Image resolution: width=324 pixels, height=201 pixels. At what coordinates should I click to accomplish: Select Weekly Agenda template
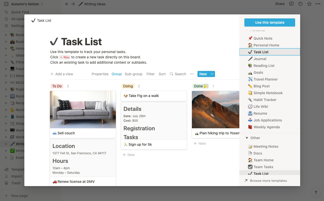coord(270,127)
